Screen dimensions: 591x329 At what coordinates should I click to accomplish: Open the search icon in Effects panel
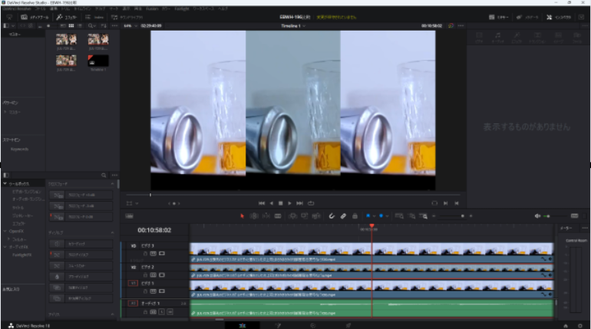click(105, 176)
